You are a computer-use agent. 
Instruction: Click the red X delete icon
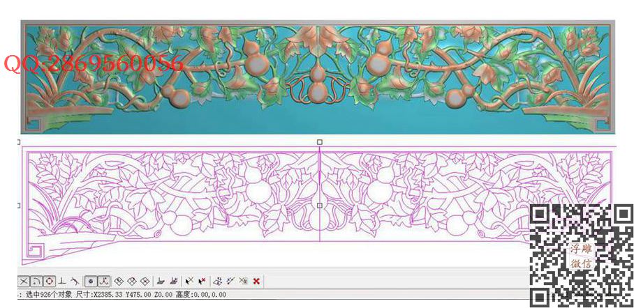tap(256, 281)
